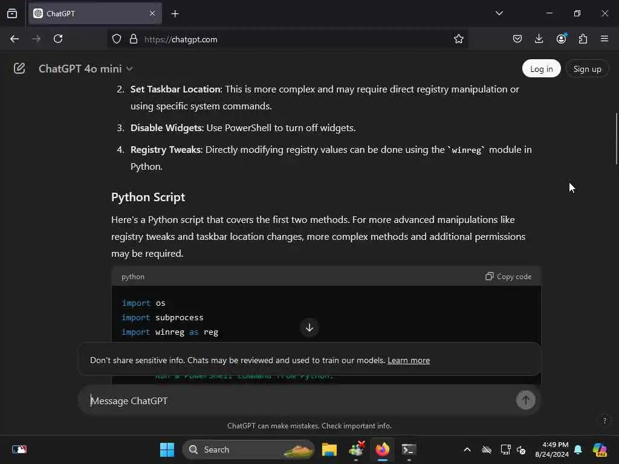Open the tracking protection shield

pyautogui.click(x=117, y=39)
